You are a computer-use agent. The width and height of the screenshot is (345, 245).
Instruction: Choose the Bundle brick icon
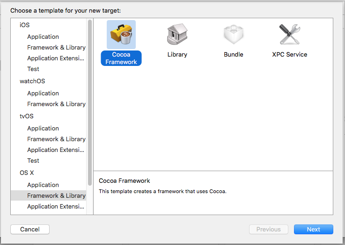click(x=233, y=34)
